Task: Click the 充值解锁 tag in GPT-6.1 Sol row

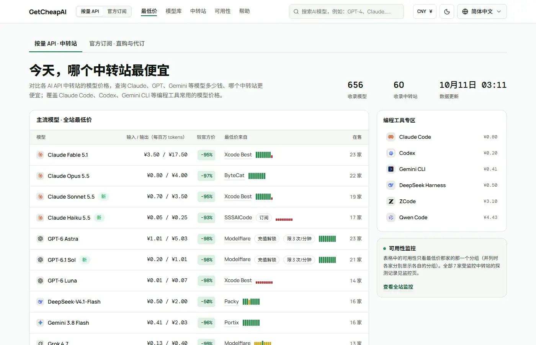Action: coord(267,260)
